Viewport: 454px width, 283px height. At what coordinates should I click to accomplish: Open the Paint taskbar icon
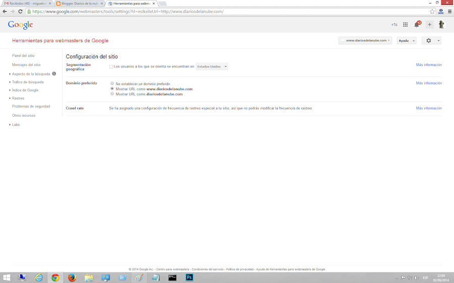click(139, 277)
